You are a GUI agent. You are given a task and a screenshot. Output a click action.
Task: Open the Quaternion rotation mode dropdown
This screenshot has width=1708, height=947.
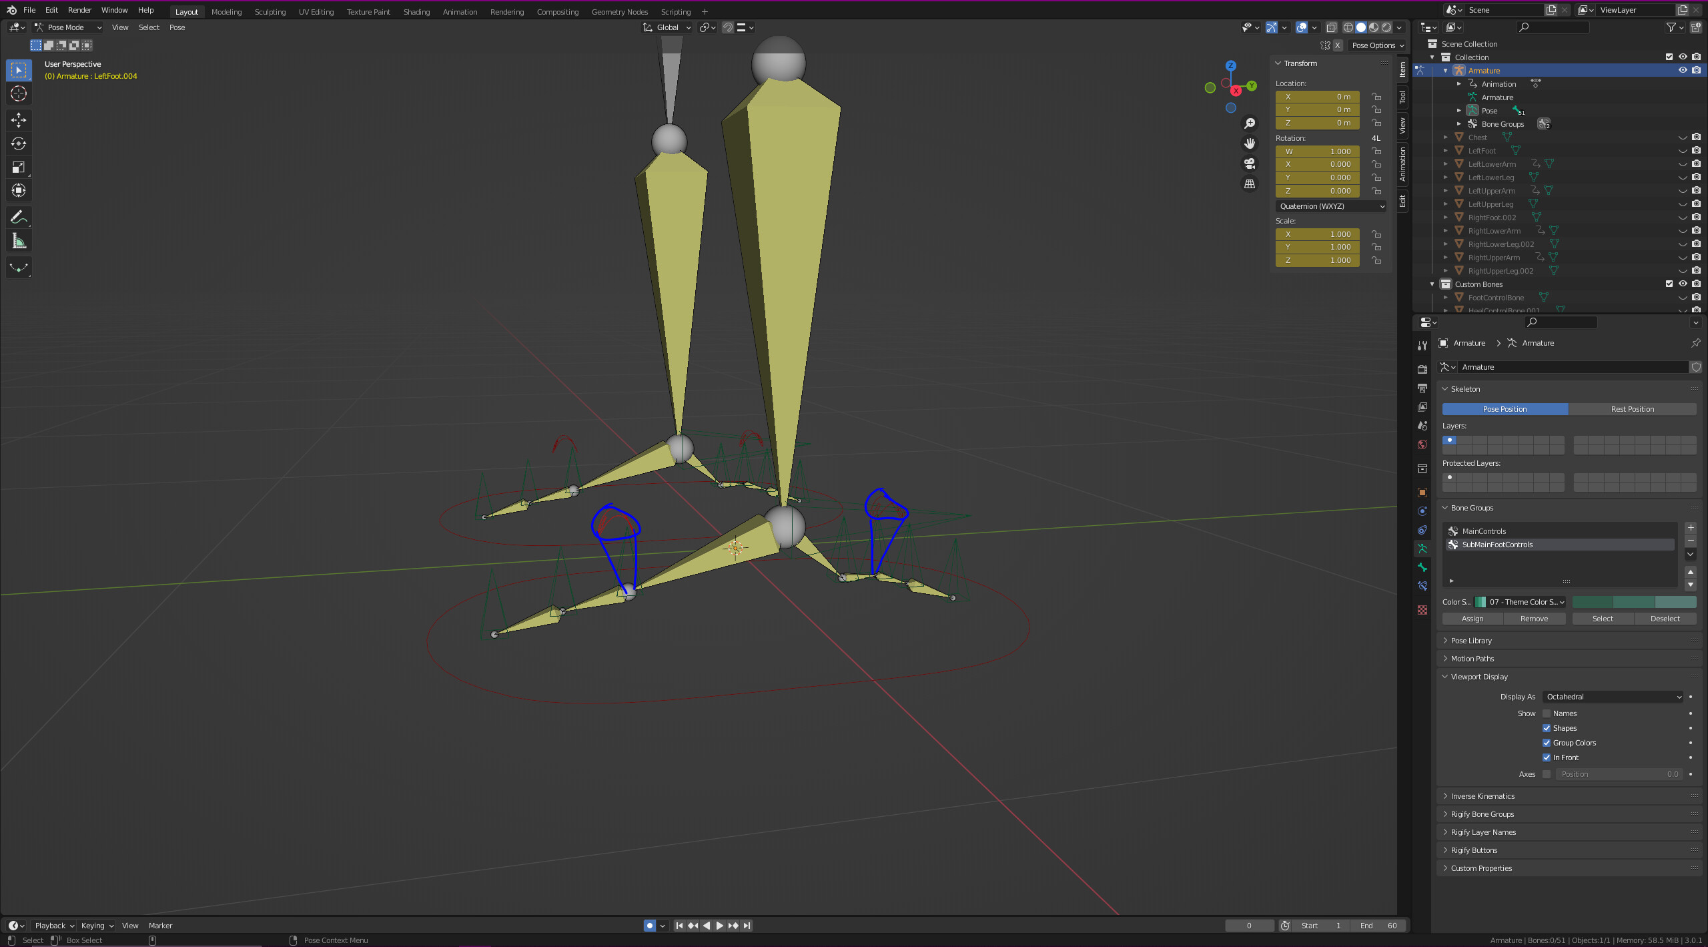(x=1332, y=206)
